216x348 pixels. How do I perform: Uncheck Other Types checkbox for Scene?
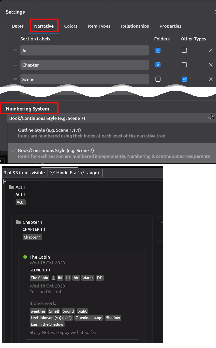[x=184, y=79]
